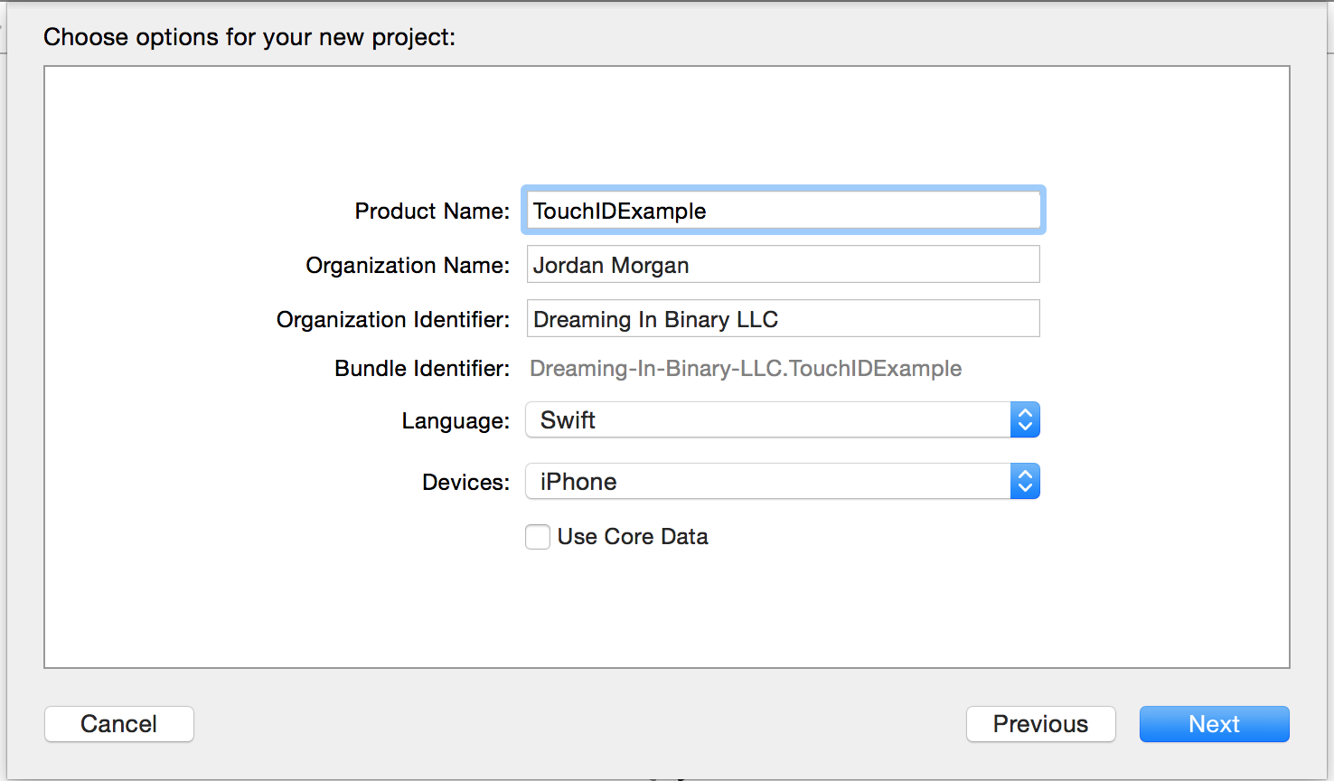Select iPhone in the Devices selector

[x=578, y=481]
